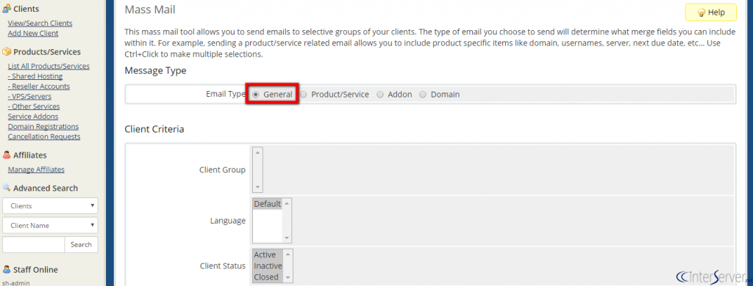Click the Client Group list scroll-up arrow
The image size is (753, 286).
click(257, 153)
